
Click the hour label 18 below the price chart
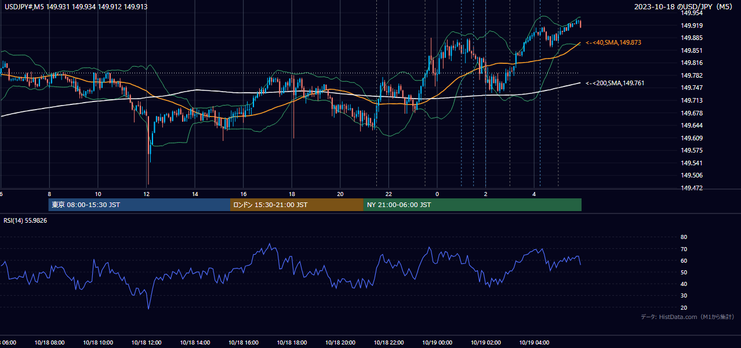pyautogui.click(x=292, y=194)
